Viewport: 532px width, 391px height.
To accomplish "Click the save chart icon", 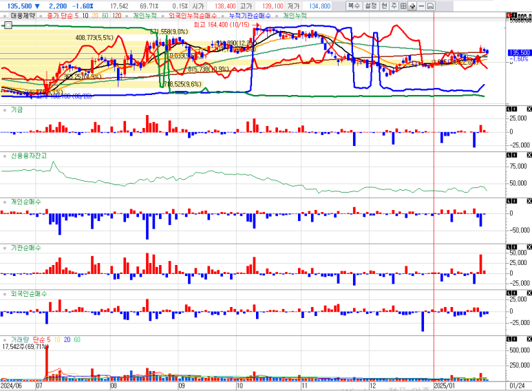I will click(430, 6).
